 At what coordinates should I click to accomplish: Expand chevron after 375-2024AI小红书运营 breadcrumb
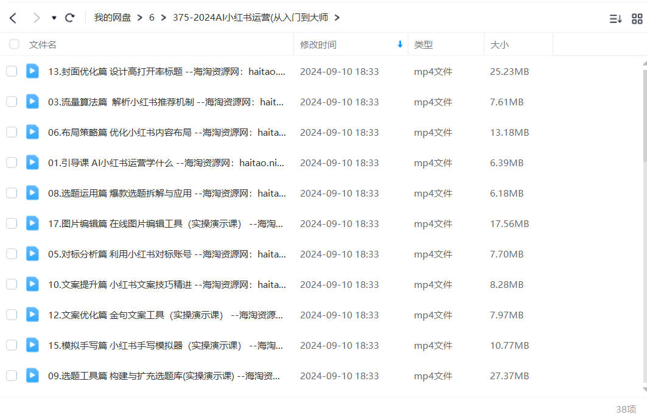click(x=337, y=18)
